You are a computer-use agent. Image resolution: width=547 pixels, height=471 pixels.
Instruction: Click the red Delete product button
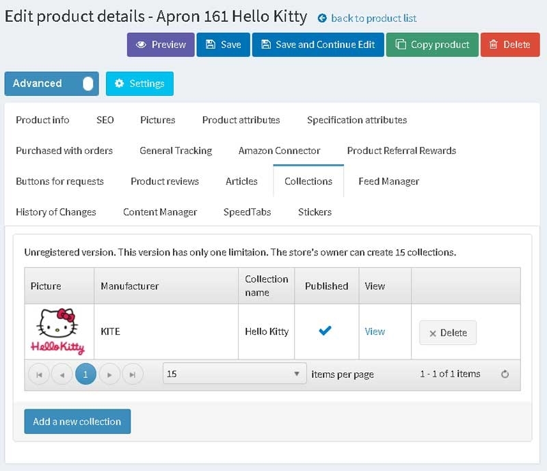(x=509, y=44)
